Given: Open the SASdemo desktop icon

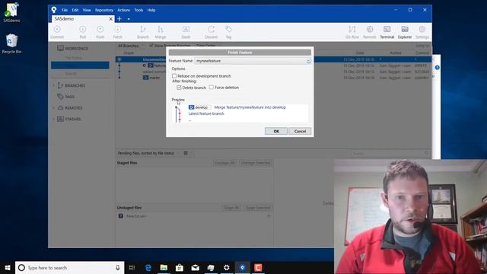Looking at the screenshot, I should click(12, 12).
